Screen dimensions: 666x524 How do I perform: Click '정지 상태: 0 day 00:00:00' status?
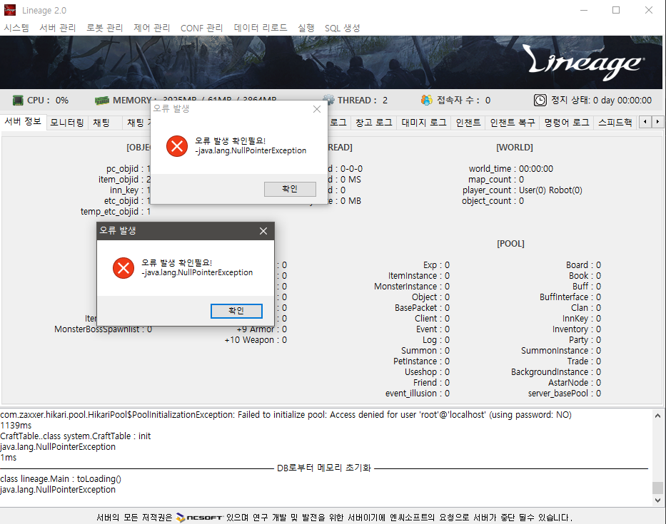tap(601, 100)
